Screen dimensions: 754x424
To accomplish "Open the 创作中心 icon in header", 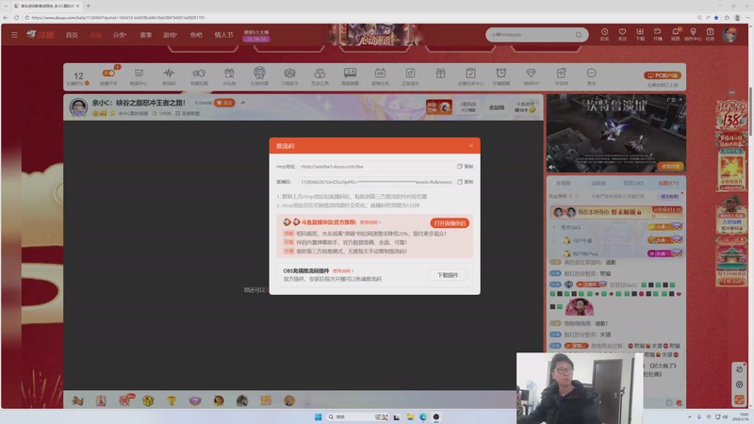I will click(693, 34).
